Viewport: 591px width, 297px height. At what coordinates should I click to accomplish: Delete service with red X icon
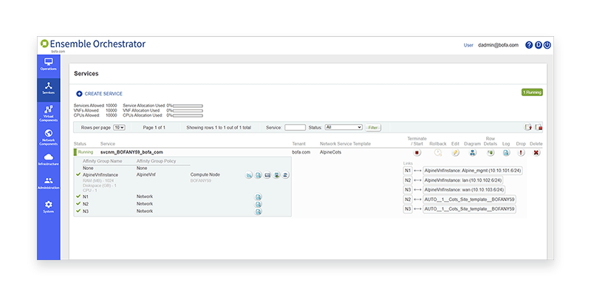pyautogui.click(x=536, y=153)
